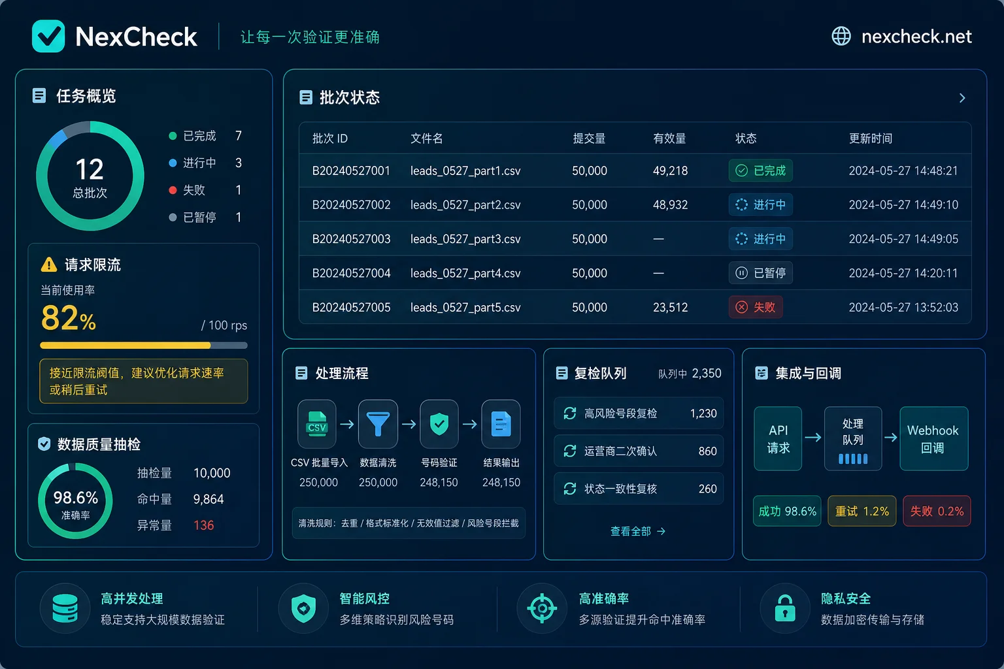
Task: Click the 高并发处理 database icon
Action: [x=65, y=608]
